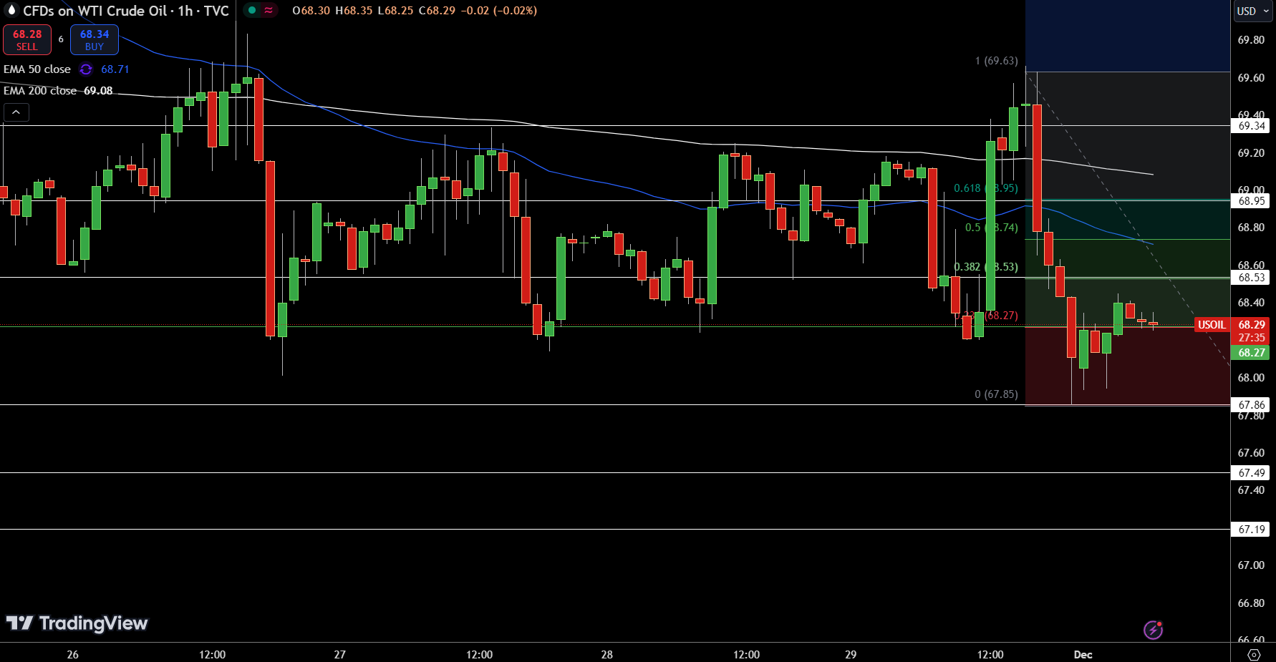The width and height of the screenshot is (1276, 662).
Task: Click the 69.34 horizontal line price tag
Action: (x=1252, y=126)
